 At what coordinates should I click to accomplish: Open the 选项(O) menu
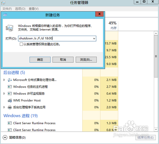(20, 9)
